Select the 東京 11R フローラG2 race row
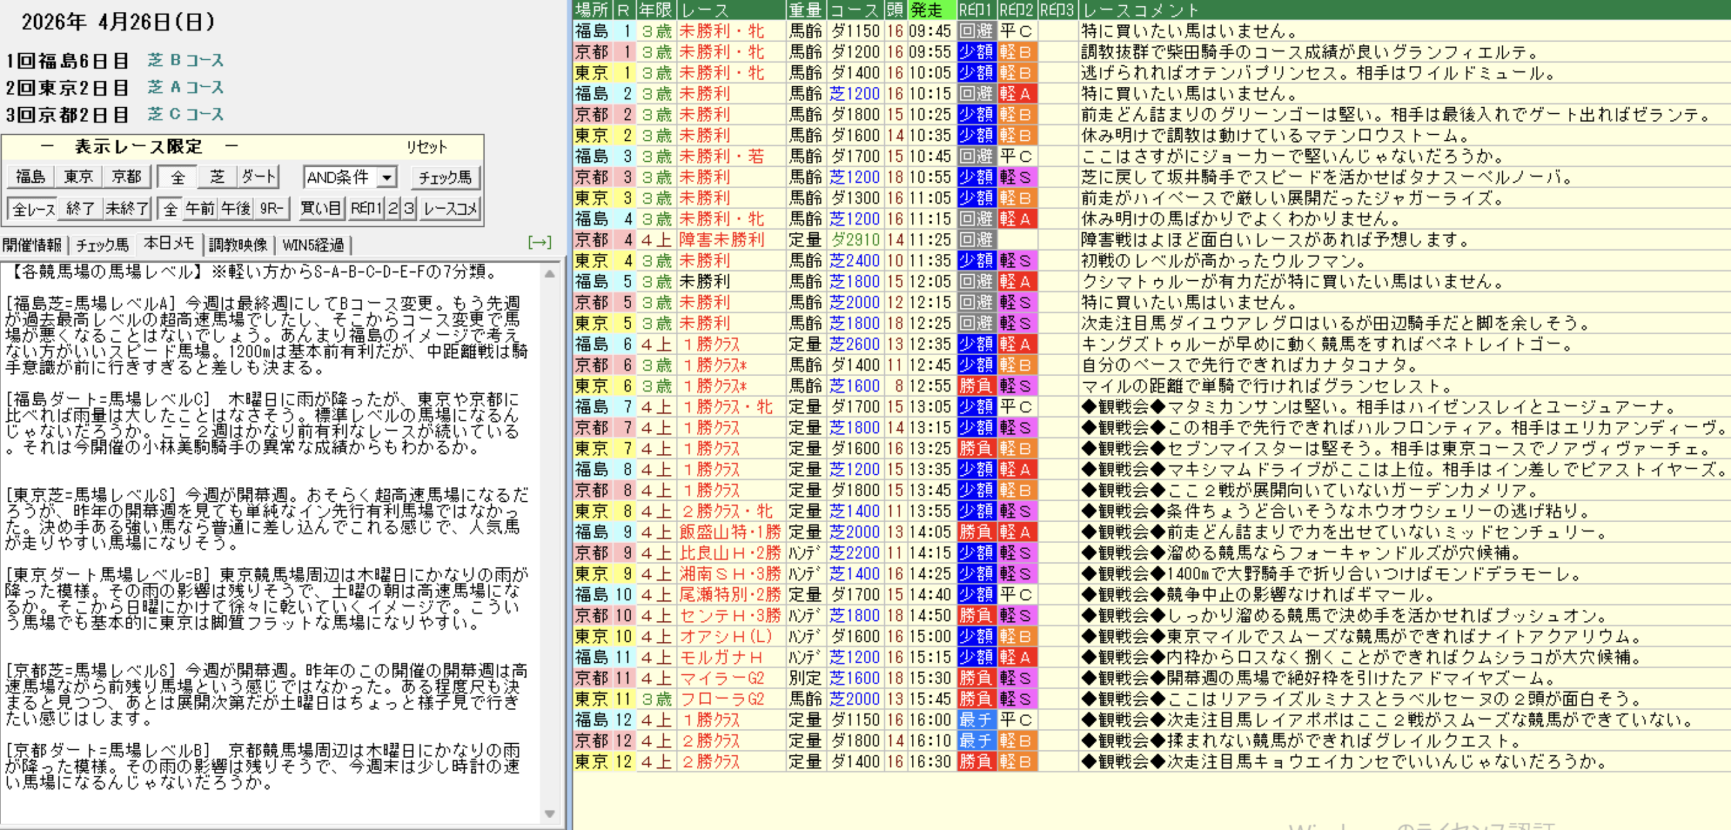The height and width of the screenshot is (830, 1731). coord(721,699)
